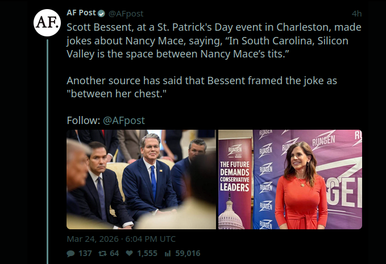Like the post with the heart icon
This screenshot has width=386, height=264.
click(129, 253)
